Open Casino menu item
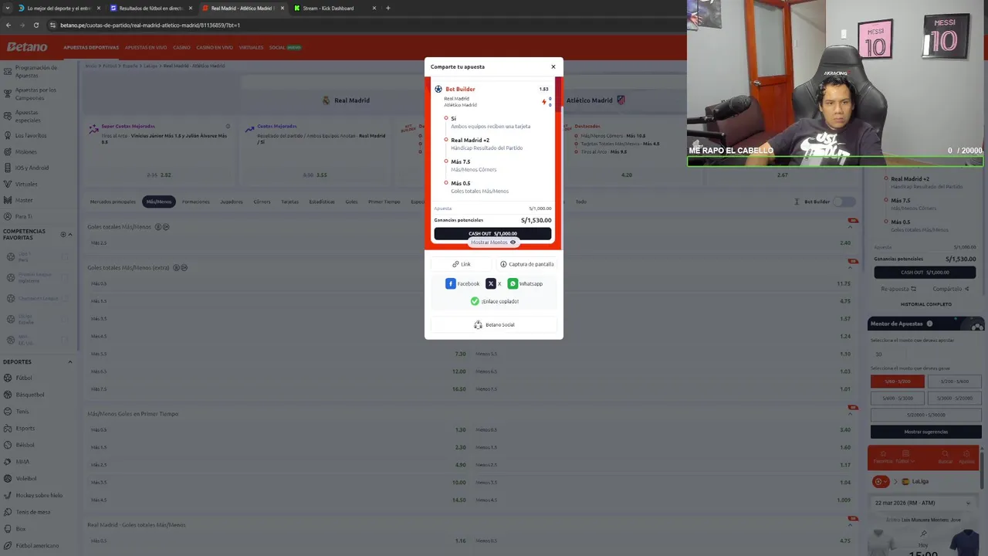988x556 pixels. [x=181, y=47]
